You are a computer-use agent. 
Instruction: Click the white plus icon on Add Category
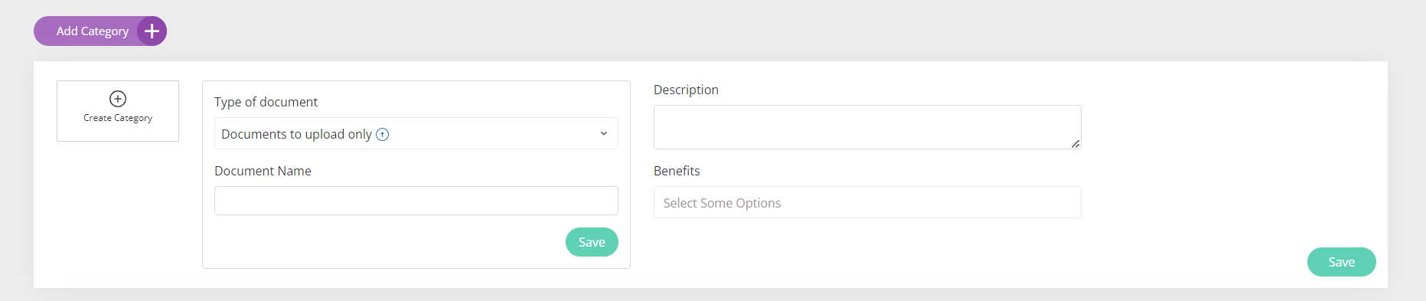click(x=152, y=31)
